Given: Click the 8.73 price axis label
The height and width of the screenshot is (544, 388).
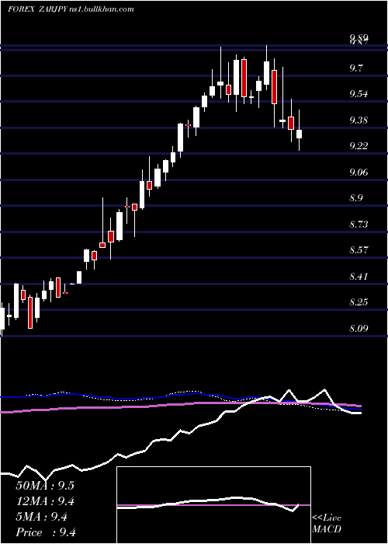Looking at the screenshot, I should tap(359, 225).
